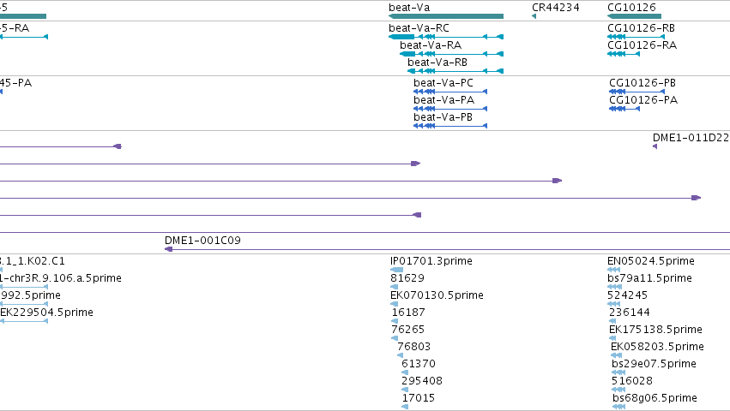Click the bs79a11.5prime EST
Viewport: 730px width, 411px height.
pyautogui.click(x=615, y=287)
